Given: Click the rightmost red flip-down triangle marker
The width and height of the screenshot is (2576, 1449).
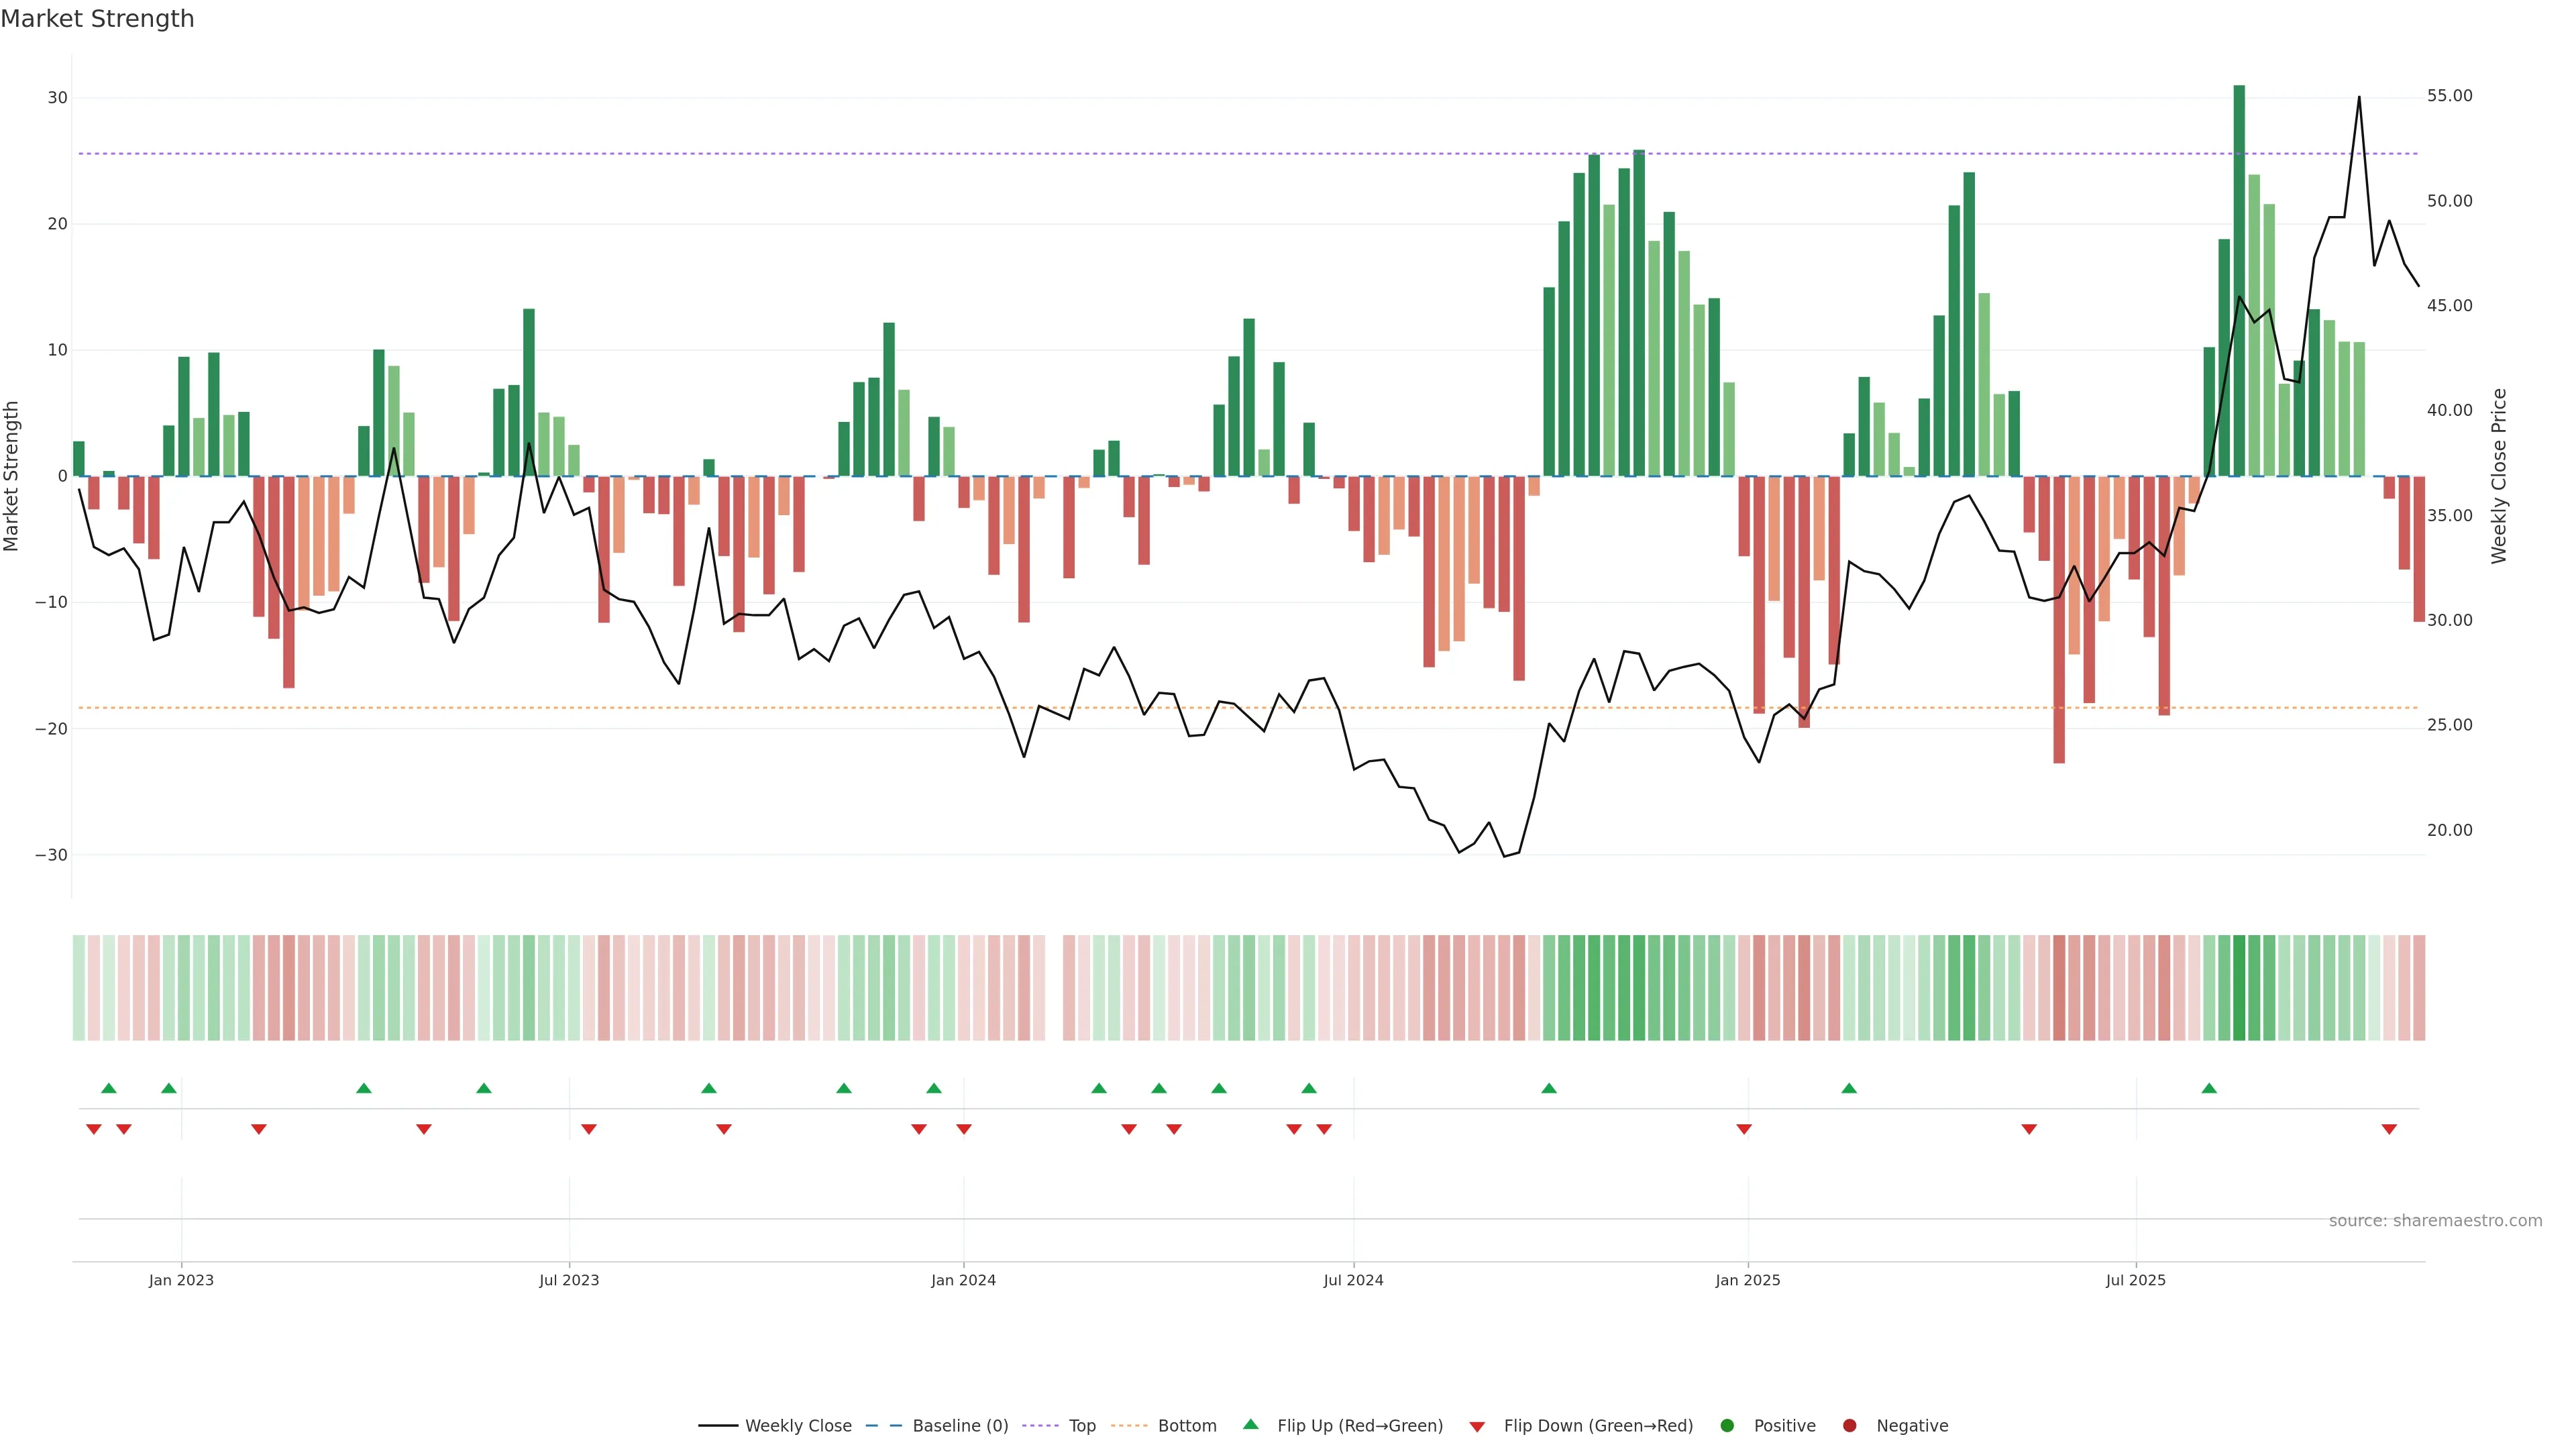Looking at the screenshot, I should click(x=2389, y=1129).
